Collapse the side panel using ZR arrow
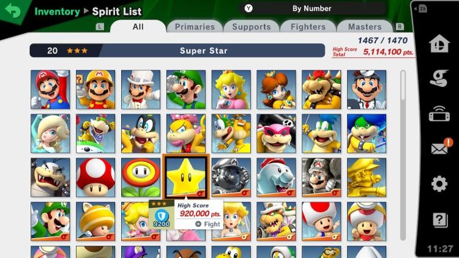Image resolution: width=459 pixels, height=258 pixels. [420, 9]
